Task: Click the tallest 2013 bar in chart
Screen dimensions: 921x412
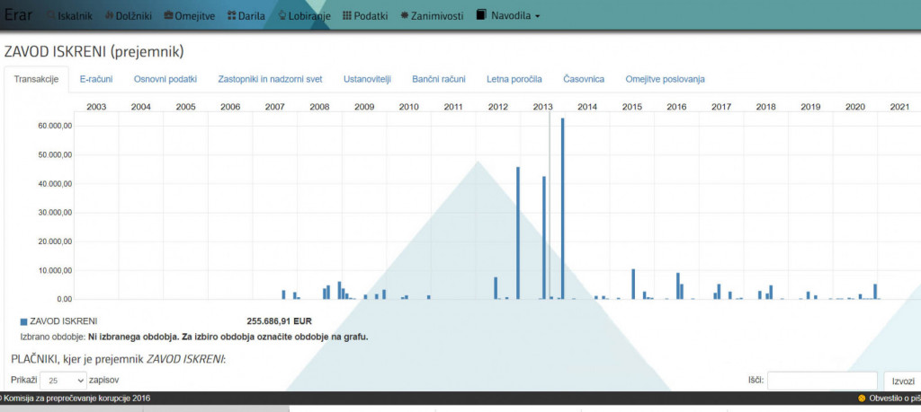Action: (x=562, y=208)
